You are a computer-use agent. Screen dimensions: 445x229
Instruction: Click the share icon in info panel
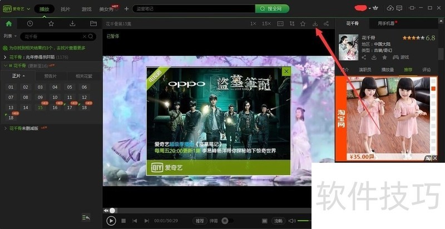coord(364,57)
